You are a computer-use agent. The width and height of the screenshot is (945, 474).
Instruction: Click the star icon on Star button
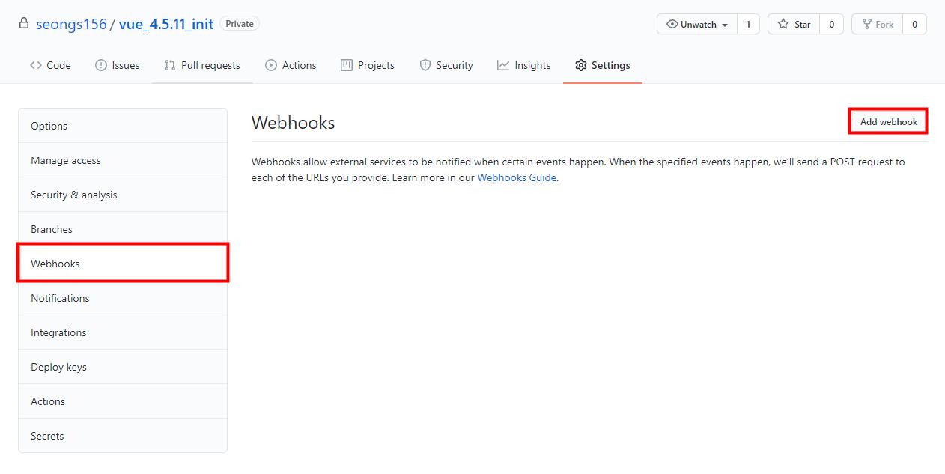[x=783, y=24]
